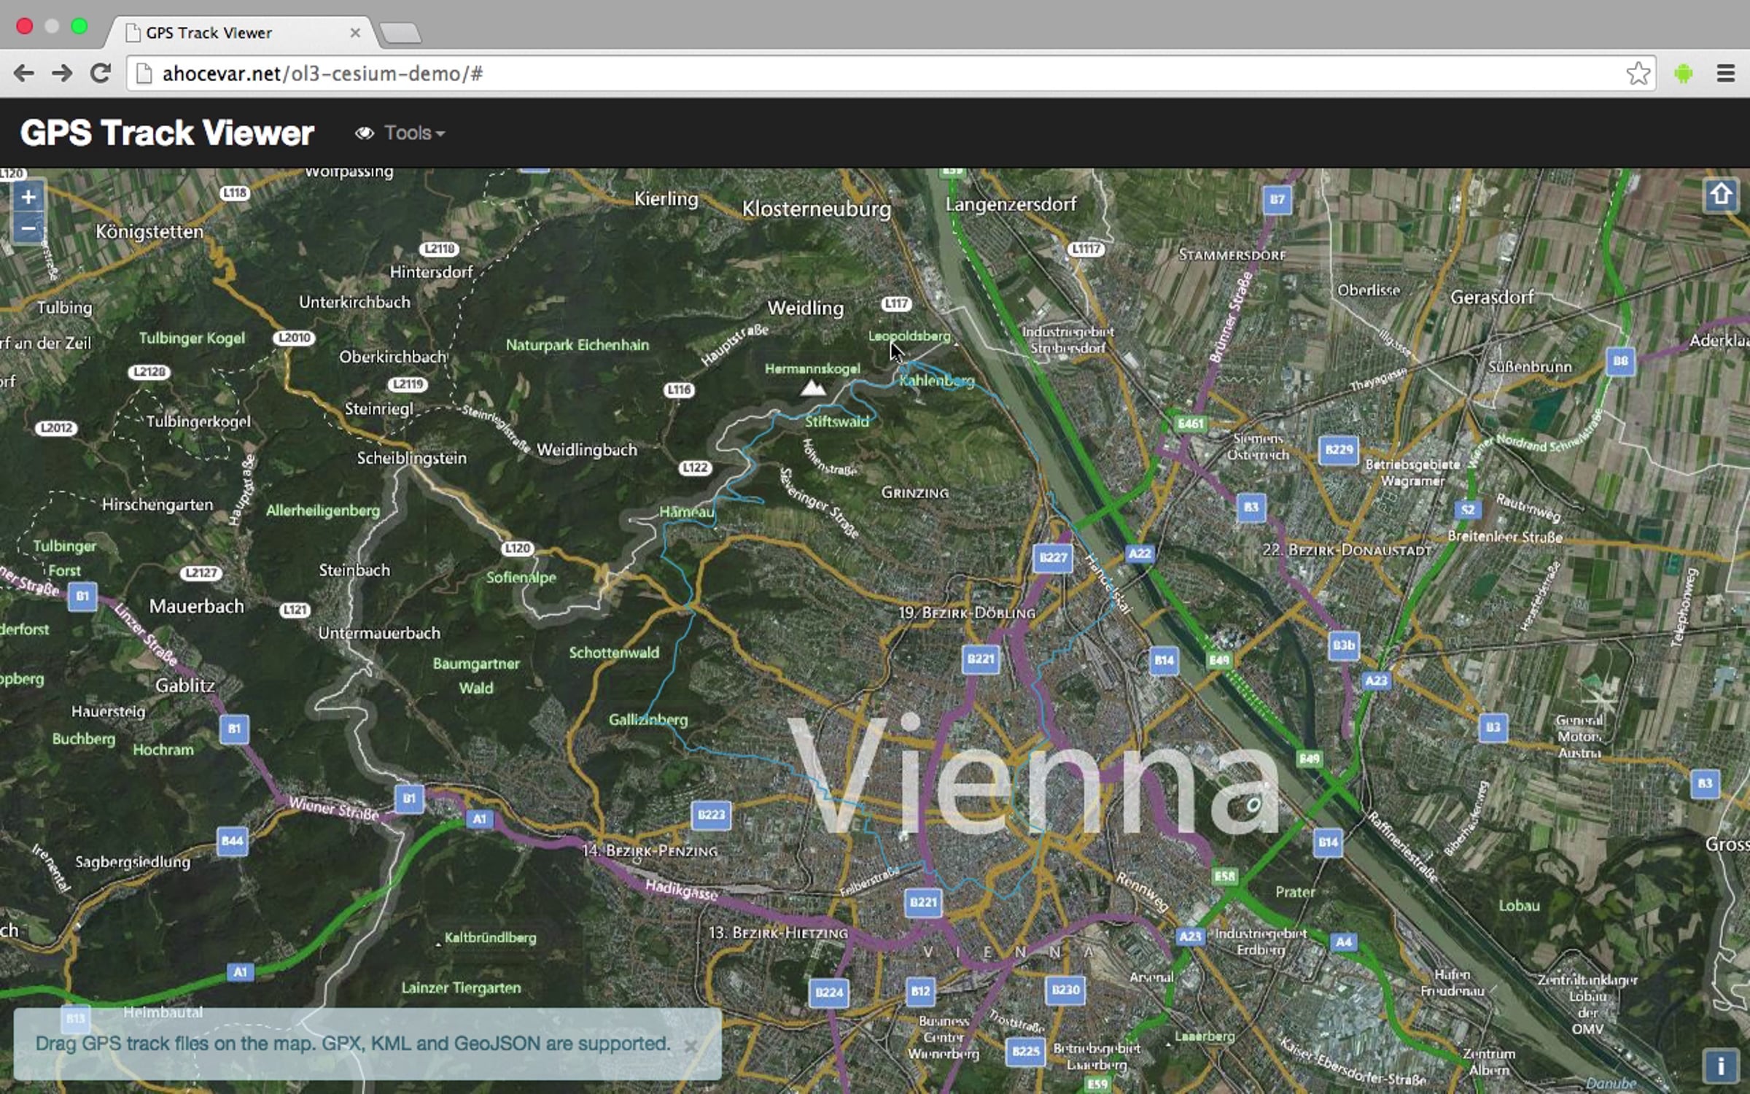Click the home/reset view arrow icon

(x=1722, y=195)
